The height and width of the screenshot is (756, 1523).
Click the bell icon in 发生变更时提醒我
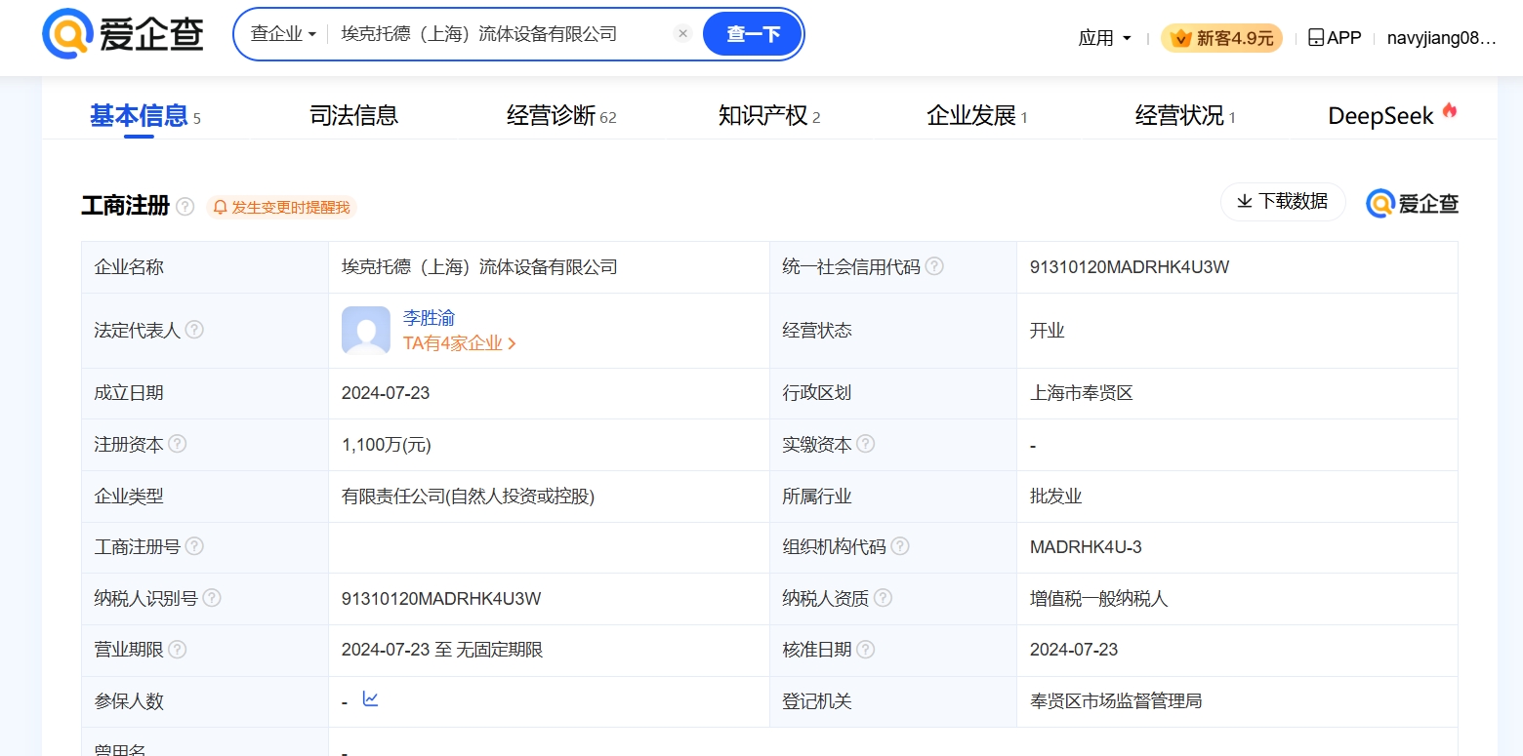220,207
